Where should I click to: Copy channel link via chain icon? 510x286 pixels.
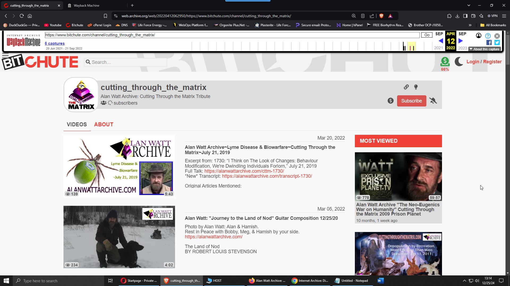[406, 87]
